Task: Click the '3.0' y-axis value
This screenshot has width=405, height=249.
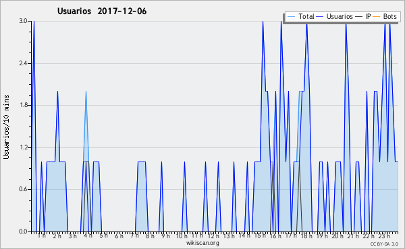Action: tap(23, 21)
